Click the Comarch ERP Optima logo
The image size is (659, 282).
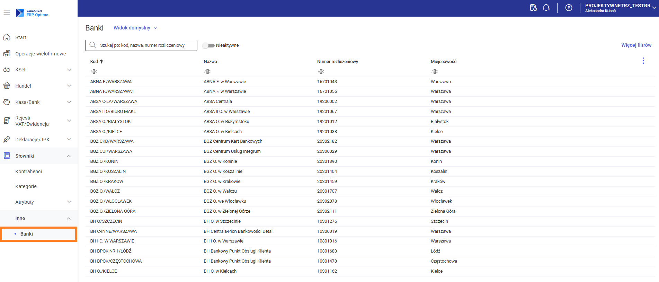[x=32, y=13]
